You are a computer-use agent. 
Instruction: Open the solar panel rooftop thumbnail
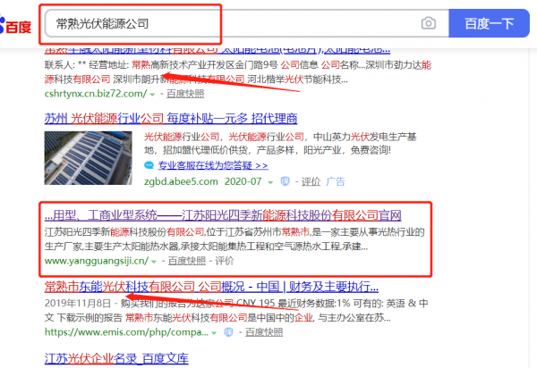pyautogui.click(x=88, y=158)
